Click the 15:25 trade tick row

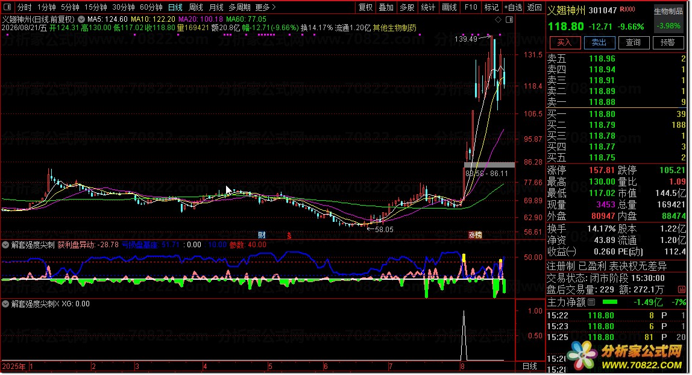click(617, 338)
